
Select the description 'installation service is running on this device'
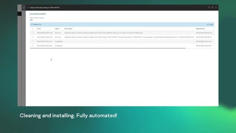coord(103,33)
